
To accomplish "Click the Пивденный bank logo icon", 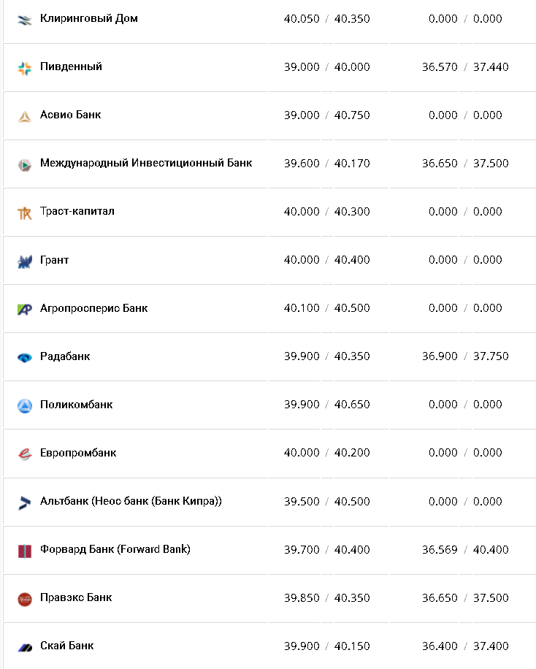I will coord(25,68).
